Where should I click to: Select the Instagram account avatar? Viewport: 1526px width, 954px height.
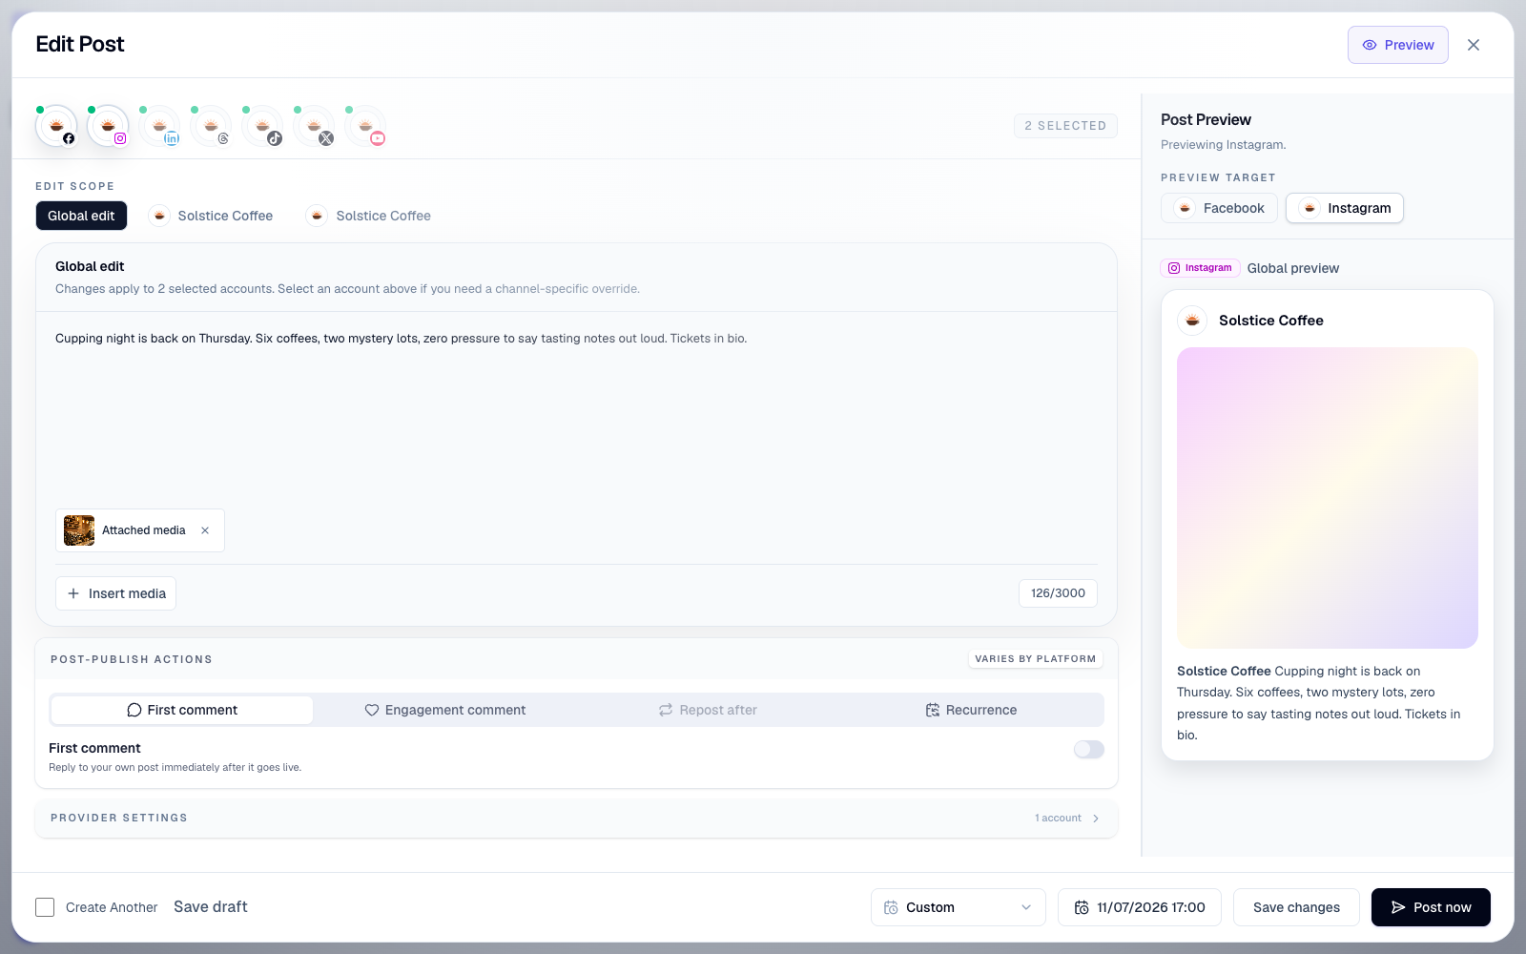point(109,126)
